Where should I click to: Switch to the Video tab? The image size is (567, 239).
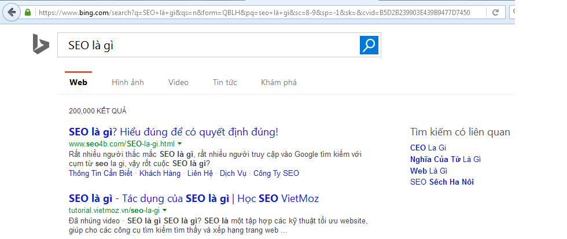coord(178,82)
